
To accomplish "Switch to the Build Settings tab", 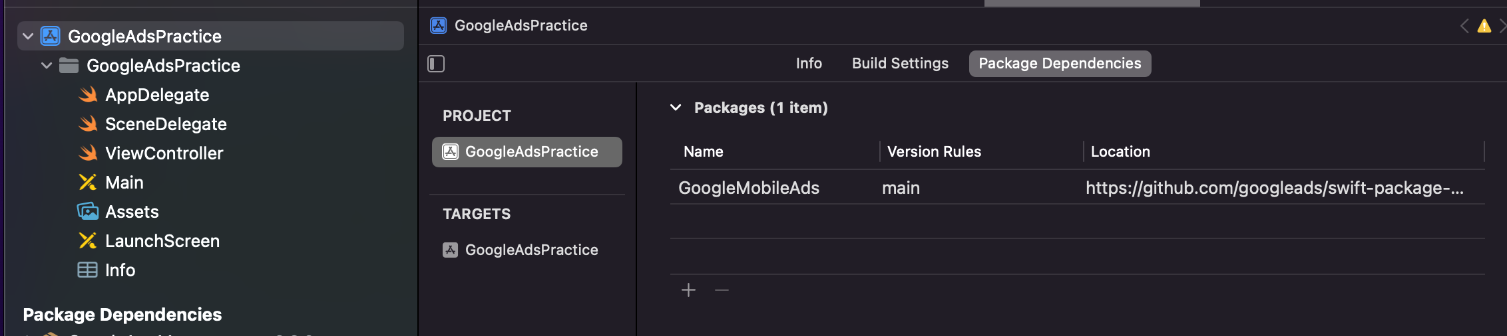I will (x=900, y=63).
